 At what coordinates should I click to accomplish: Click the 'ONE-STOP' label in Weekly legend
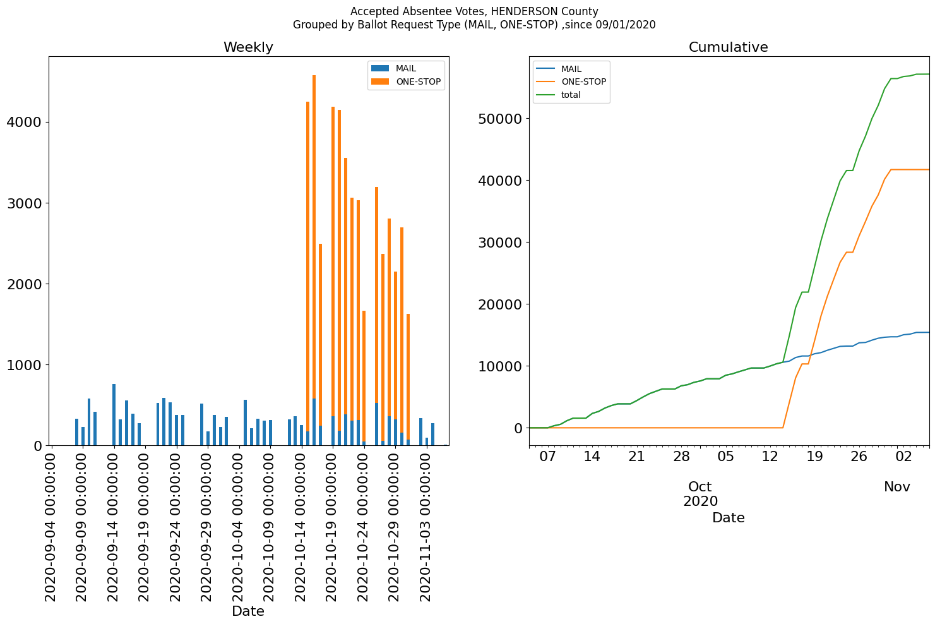418,81
